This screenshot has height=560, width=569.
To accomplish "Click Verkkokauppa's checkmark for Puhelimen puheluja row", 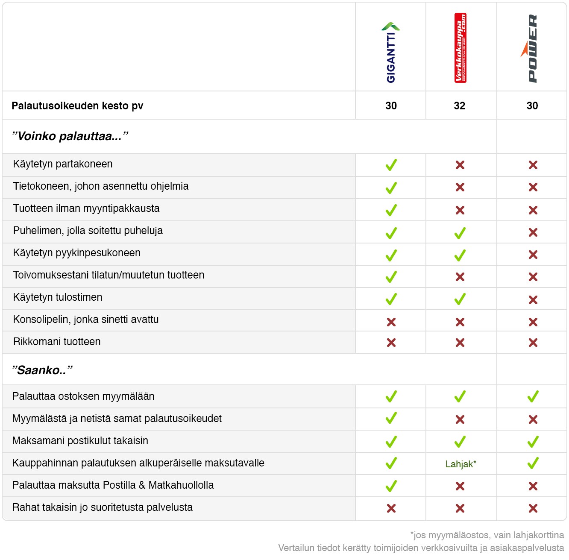I will (460, 233).
